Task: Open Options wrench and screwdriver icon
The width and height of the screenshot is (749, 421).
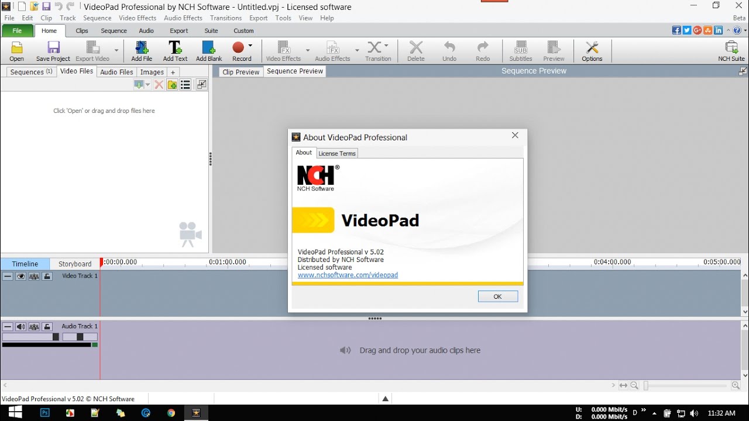Action: (x=592, y=47)
